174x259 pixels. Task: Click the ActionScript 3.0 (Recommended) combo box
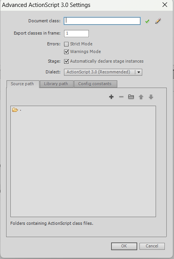pyautogui.click(x=103, y=72)
